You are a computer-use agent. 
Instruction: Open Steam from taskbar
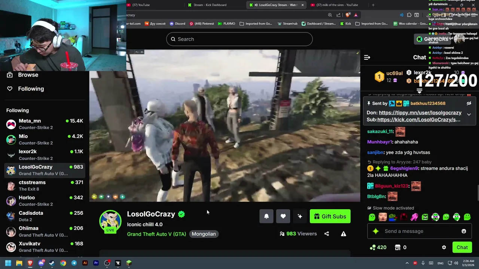[x=52, y=263]
